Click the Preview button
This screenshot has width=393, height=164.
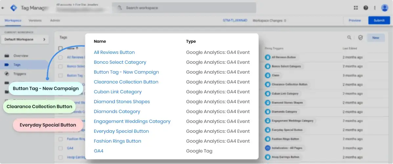[x=355, y=20]
